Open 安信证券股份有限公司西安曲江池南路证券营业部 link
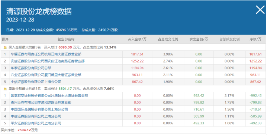The width and height of the screenshot is (267, 135). [48, 61]
